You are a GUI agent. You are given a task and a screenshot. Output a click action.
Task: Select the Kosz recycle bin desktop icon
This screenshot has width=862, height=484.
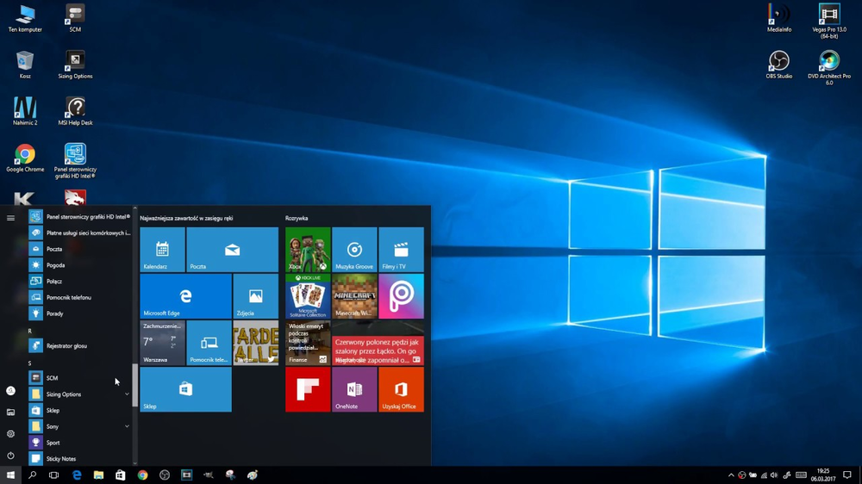pyautogui.click(x=25, y=65)
